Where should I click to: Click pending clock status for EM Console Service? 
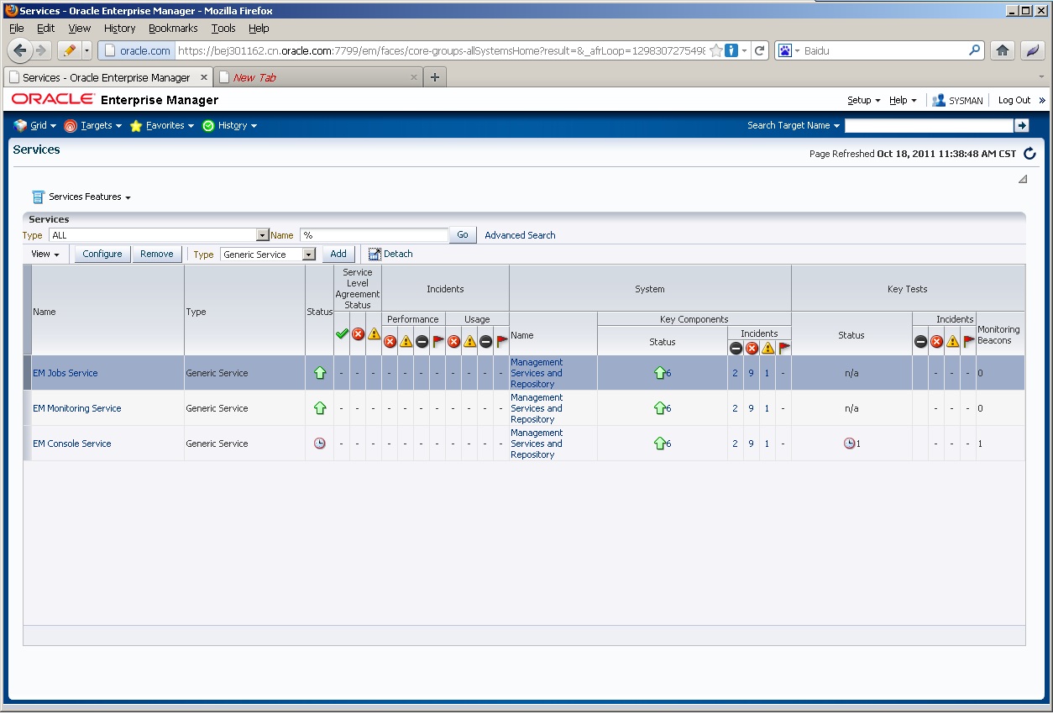coord(320,444)
